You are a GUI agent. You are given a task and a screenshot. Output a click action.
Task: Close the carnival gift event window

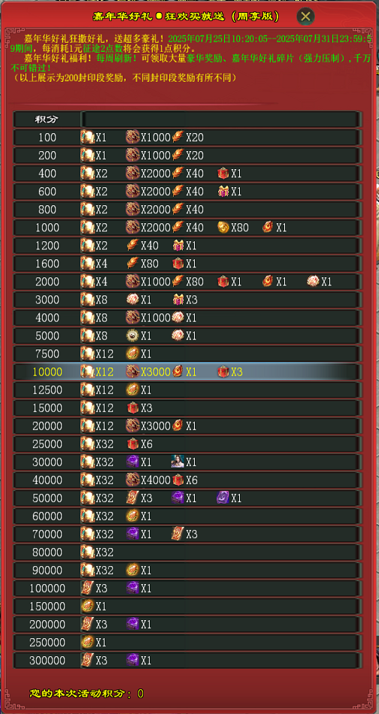point(305,17)
